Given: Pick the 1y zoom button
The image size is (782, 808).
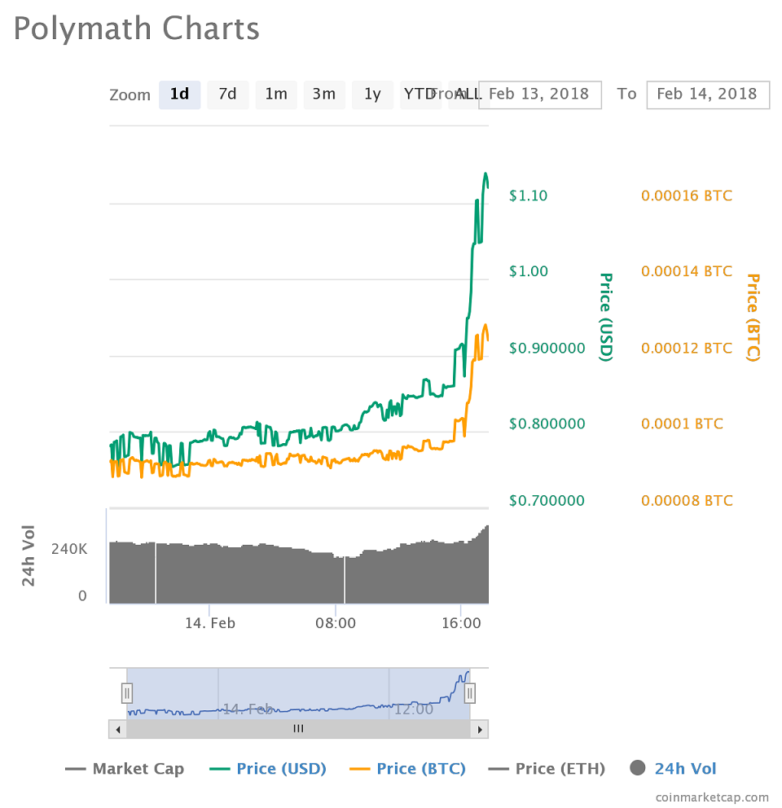Looking at the screenshot, I should tap(373, 94).
